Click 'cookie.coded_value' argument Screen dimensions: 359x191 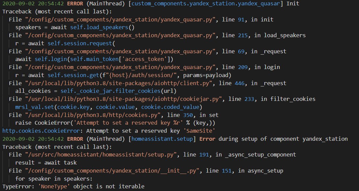click(170, 107)
